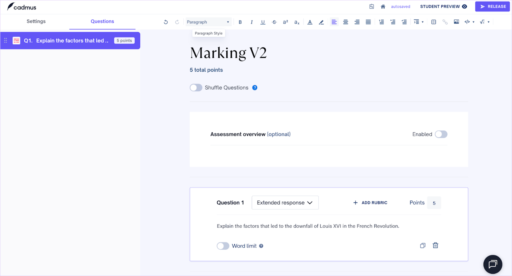Open the Paragraph style dropdown
Viewport: 512px width, 276px height.
208,22
